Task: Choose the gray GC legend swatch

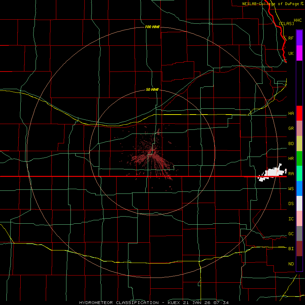Action: pos(299,233)
